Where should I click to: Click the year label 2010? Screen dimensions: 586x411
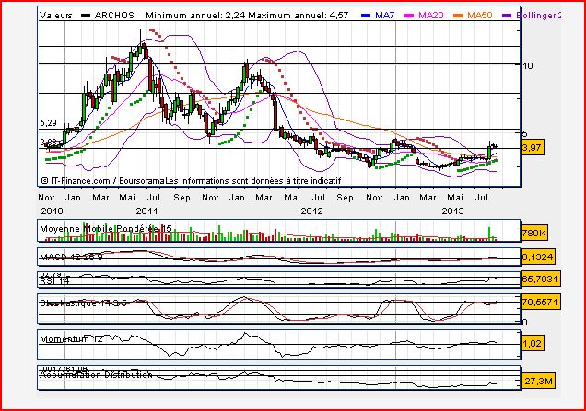point(52,211)
